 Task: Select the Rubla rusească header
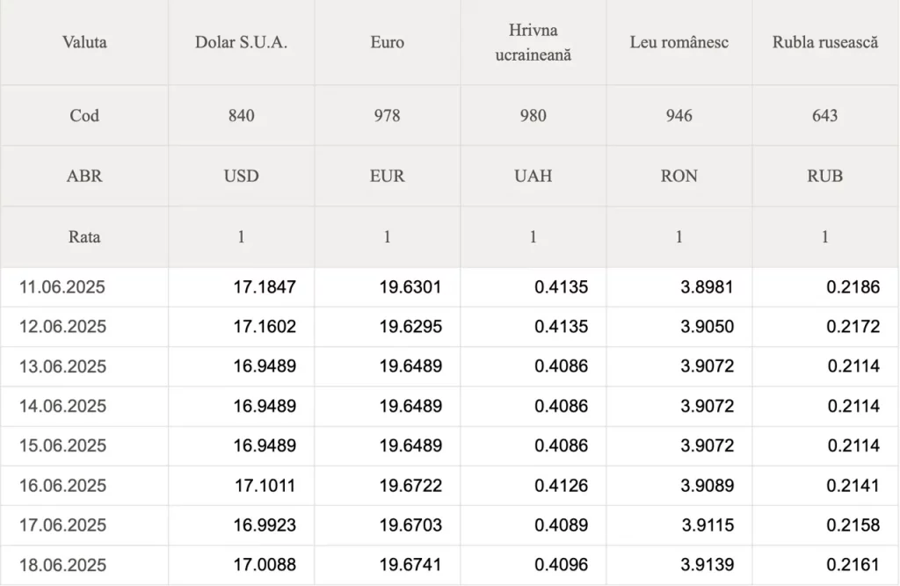(x=824, y=42)
